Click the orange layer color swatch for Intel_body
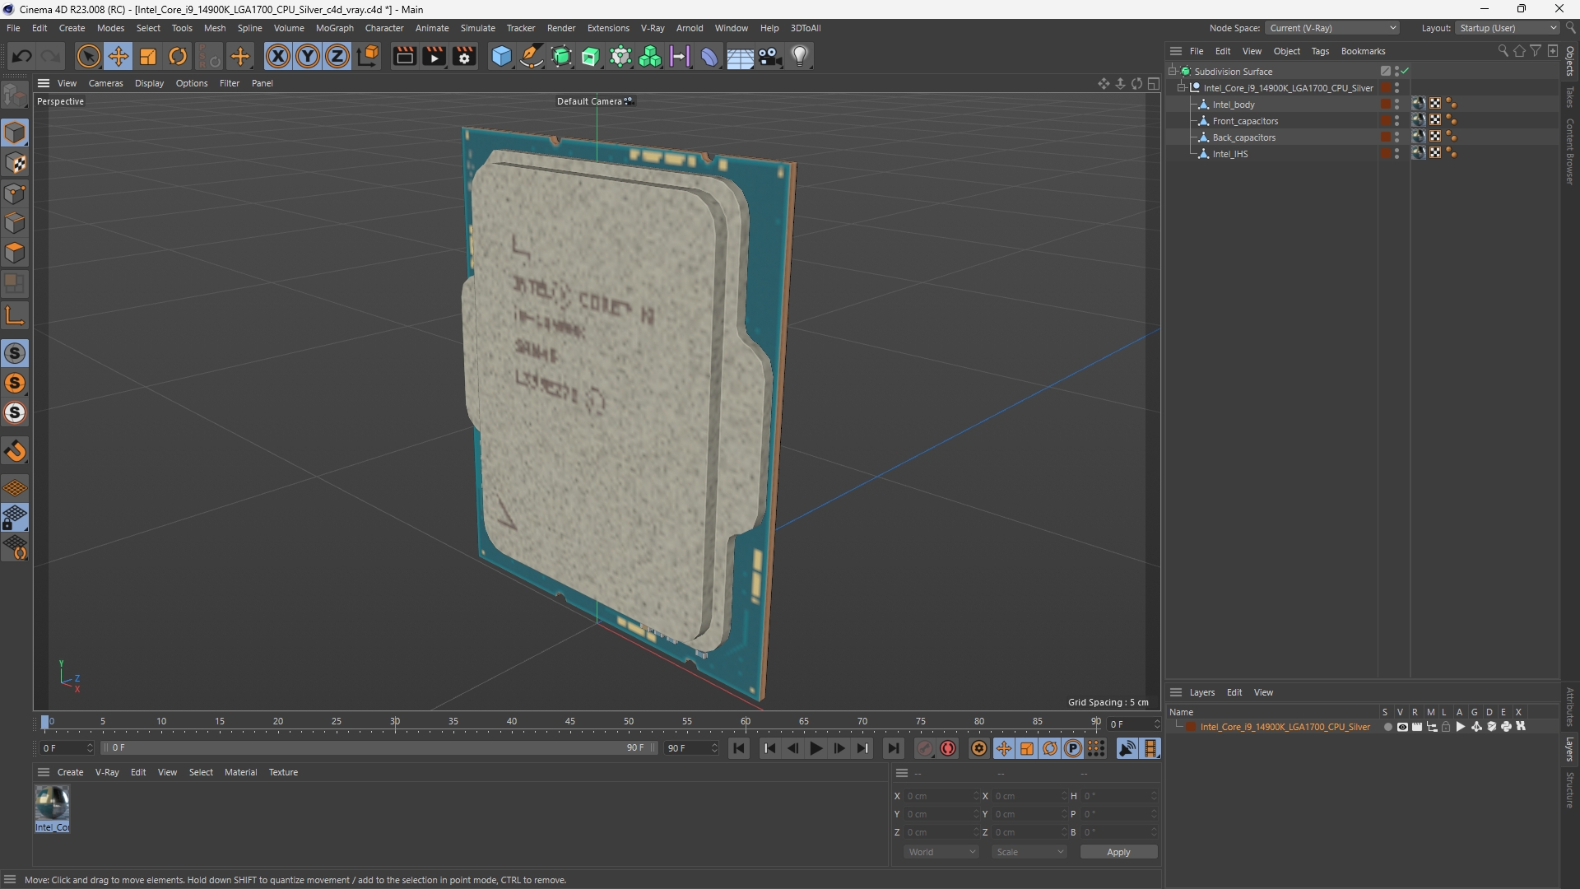This screenshot has width=1580, height=889. [x=1386, y=105]
